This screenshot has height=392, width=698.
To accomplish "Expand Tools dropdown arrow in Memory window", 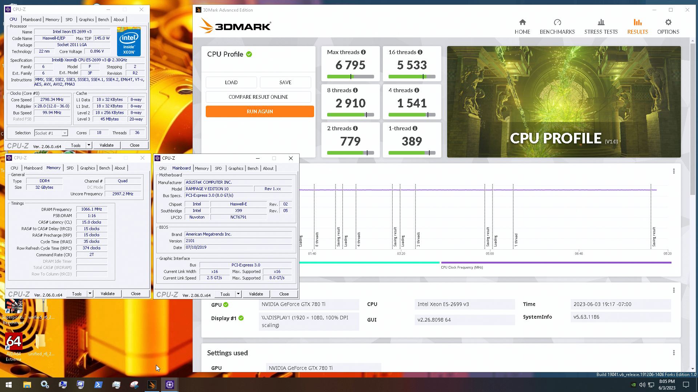I will pyautogui.click(x=89, y=294).
